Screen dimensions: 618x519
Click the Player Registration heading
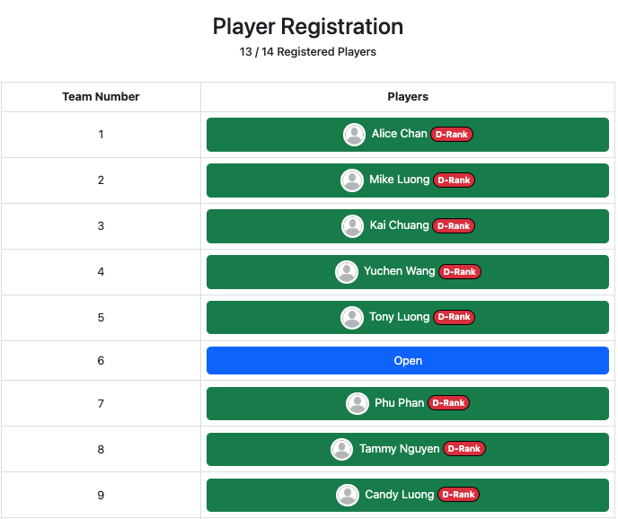click(308, 27)
